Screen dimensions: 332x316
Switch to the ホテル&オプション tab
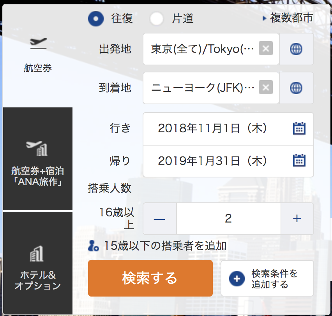tap(38, 263)
